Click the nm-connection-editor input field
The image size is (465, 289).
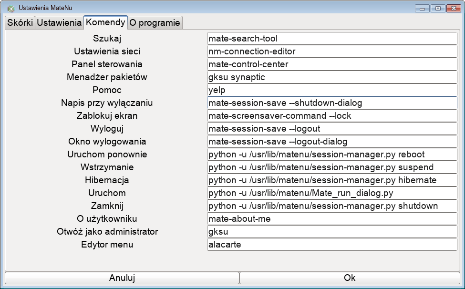coord(332,52)
